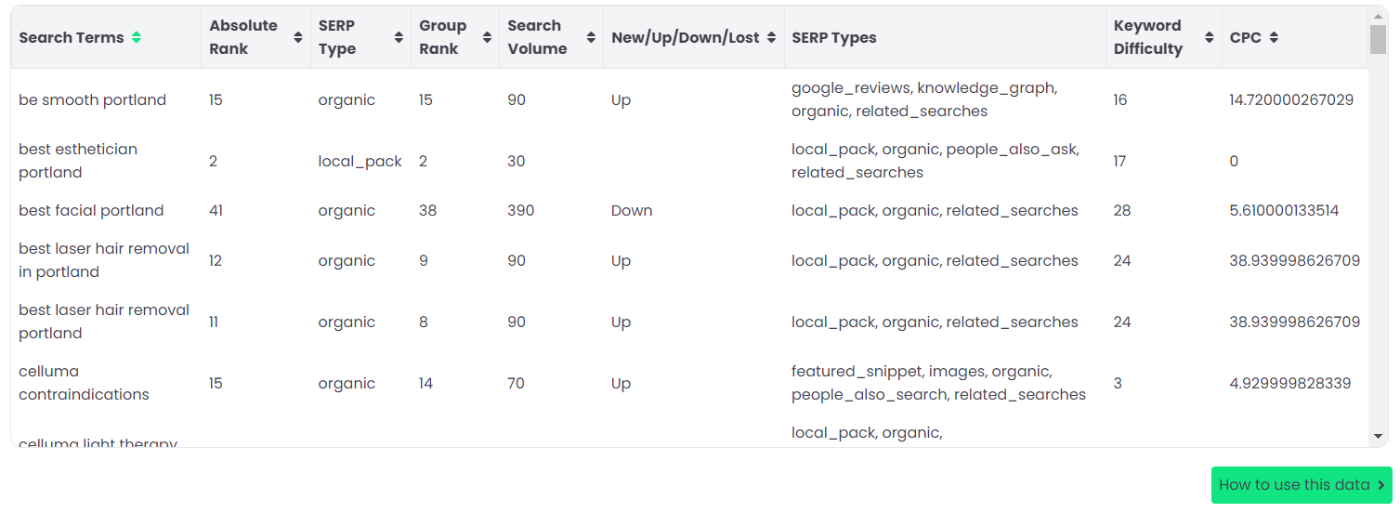Open "How to use this data" button
The width and height of the screenshot is (1400, 513).
coord(1301,485)
